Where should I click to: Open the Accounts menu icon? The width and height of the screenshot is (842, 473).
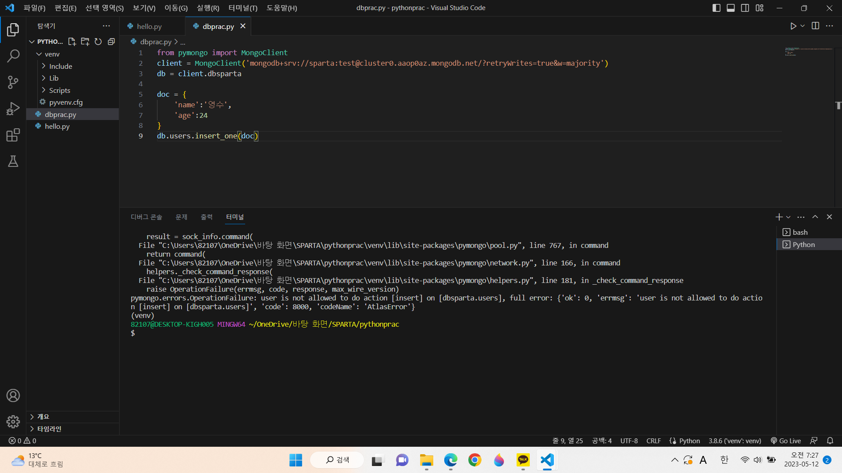(x=13, y=395)
